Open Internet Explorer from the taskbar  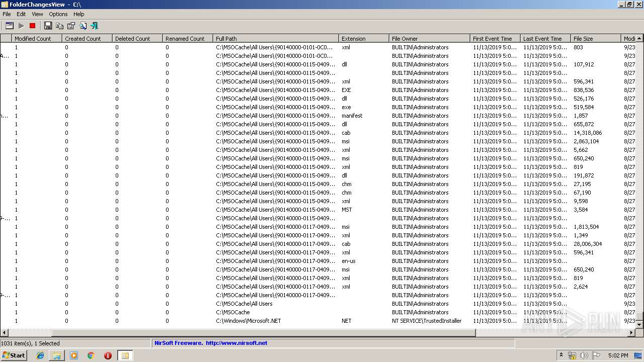[40, 355]
